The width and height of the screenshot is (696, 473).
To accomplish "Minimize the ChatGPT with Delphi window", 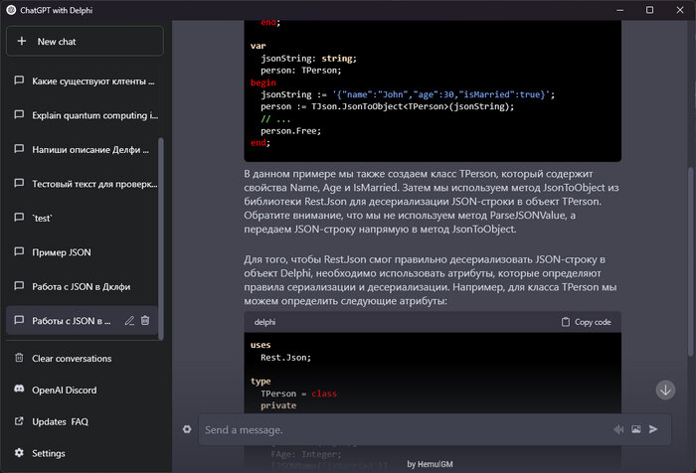I will tap(620, 10).
